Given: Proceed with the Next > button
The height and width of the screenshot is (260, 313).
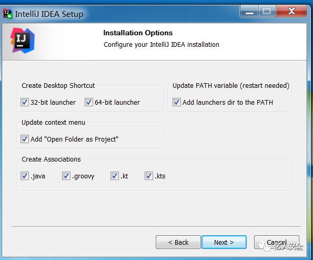Looking at the screenshot, I should (x=224, y=242).
